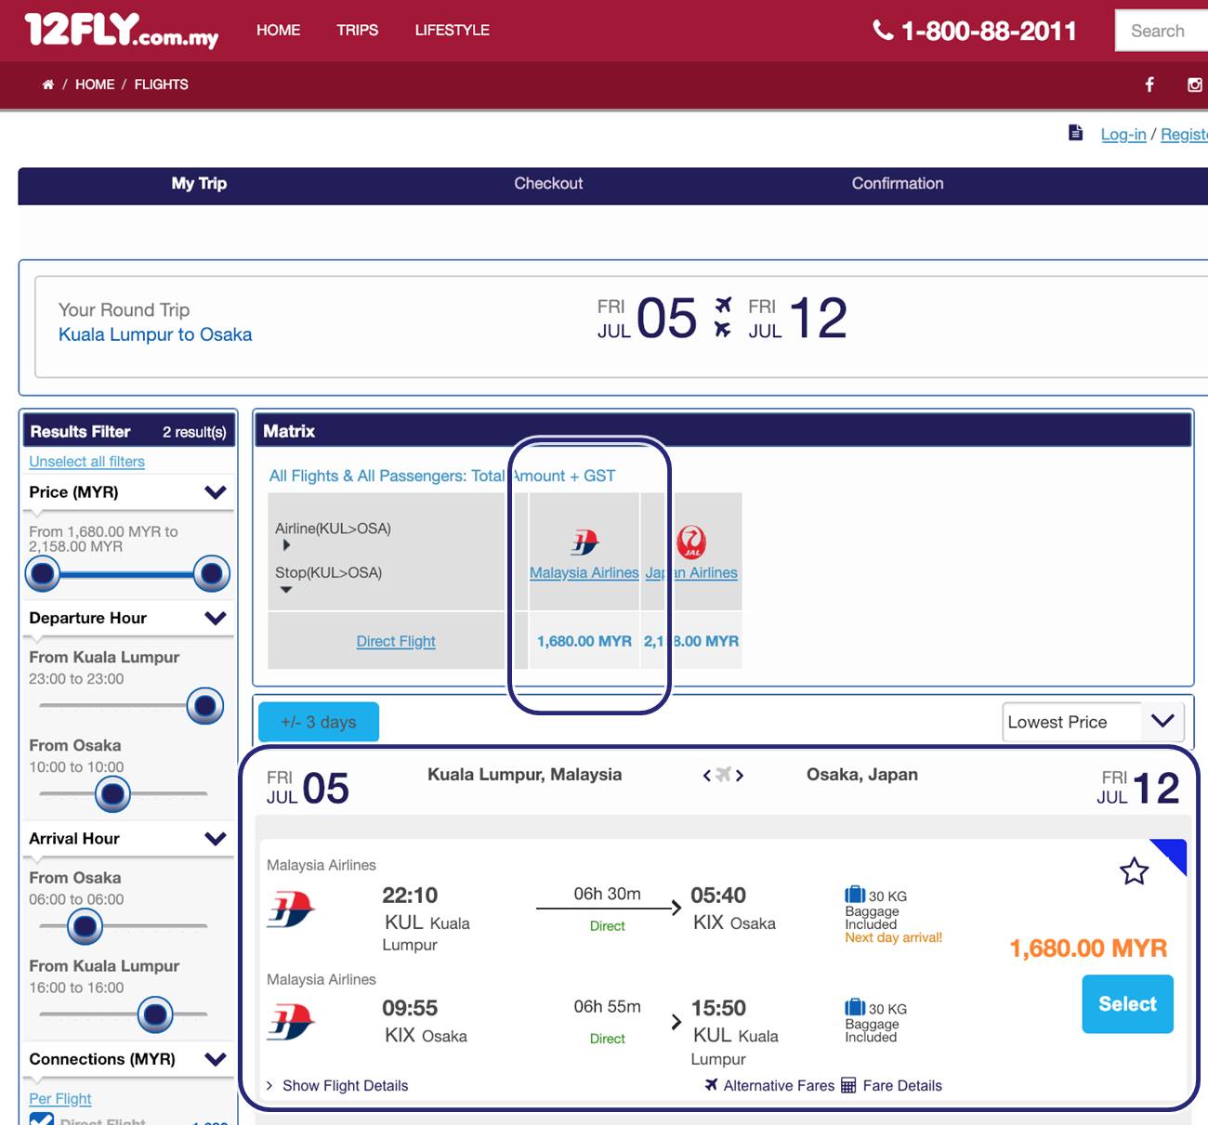1208x1125 pixels.
Task: Click the Japan Airlines matrix price cell
Action: (x=691, y=641)
